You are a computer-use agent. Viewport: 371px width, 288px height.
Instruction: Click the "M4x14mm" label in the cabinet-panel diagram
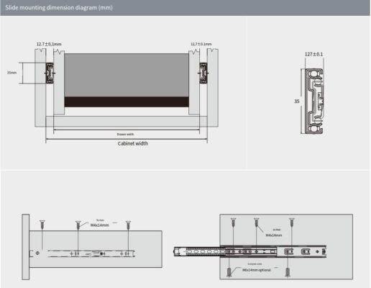tap(274, 235)
